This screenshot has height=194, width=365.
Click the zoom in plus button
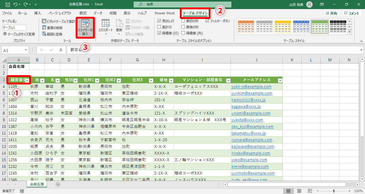coord(350,191)
